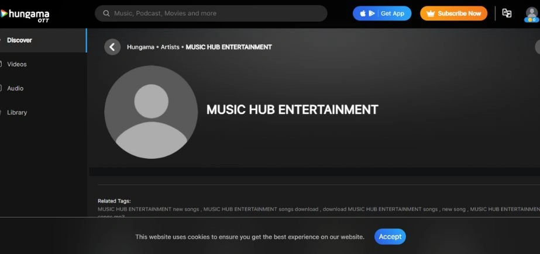
Task: Click the MUSIC HUB ENTERTAINMENT breadcrumb
Action: (228, 47)
